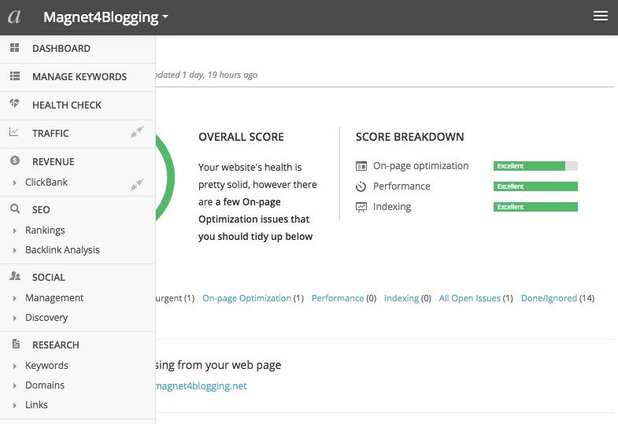Click Indexing Excellent score bar
This screenshot has width=618, height=424.
pyautogui.click(x=535, y=207)
